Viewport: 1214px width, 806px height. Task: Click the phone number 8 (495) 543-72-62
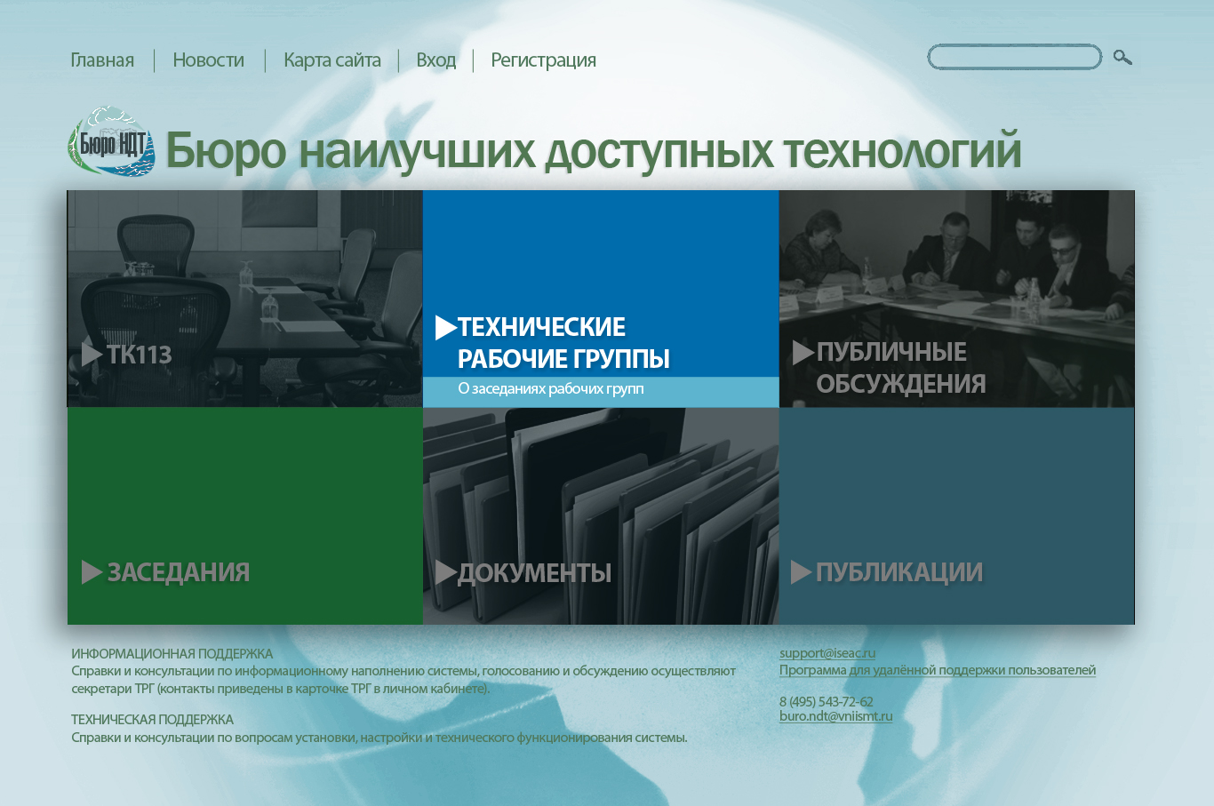[x=827, y=702]
